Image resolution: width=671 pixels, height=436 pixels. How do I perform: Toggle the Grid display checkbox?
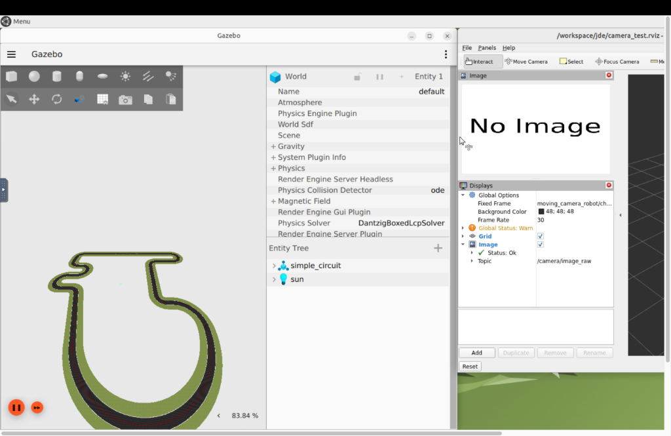(x=541, y=237)
